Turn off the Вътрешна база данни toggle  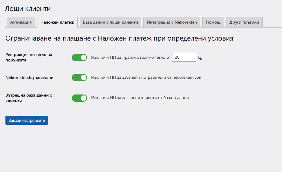click(x=79, y=98)
